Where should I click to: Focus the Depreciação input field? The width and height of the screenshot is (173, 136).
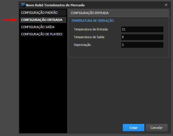click(142, 45)
